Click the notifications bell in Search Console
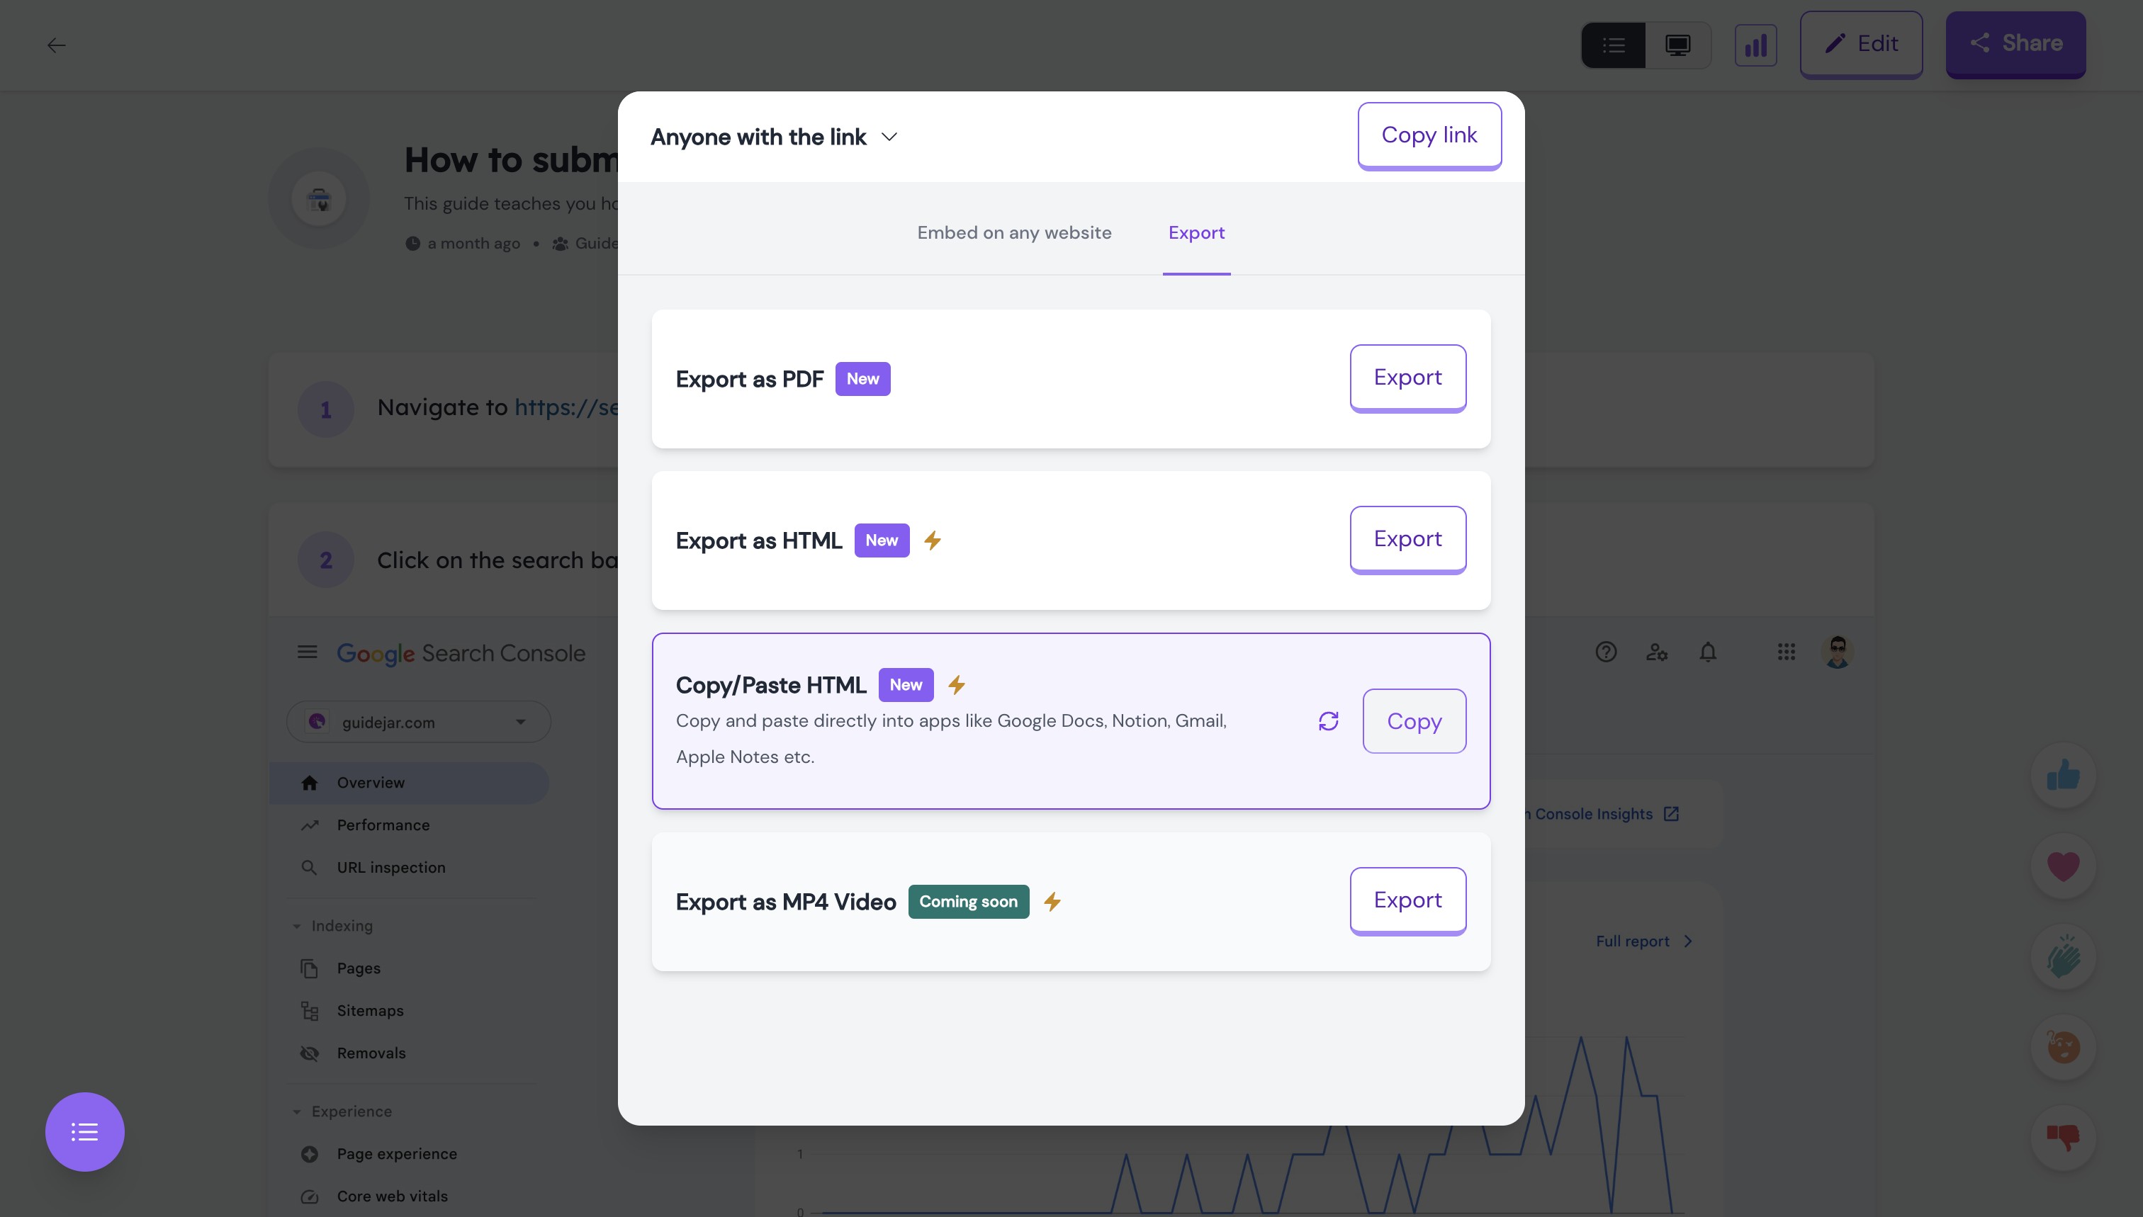The width and height of the screenshot is (2143, 1217). [1708, 652]
